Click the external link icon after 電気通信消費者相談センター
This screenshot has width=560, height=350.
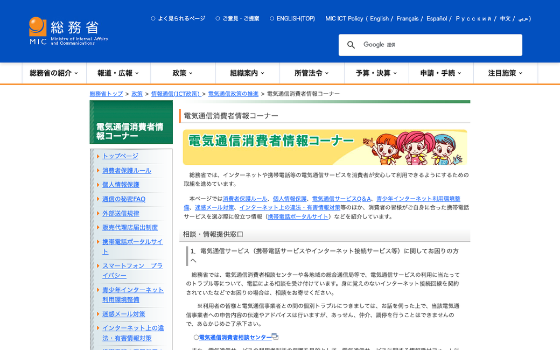click(x=275, y=337)
